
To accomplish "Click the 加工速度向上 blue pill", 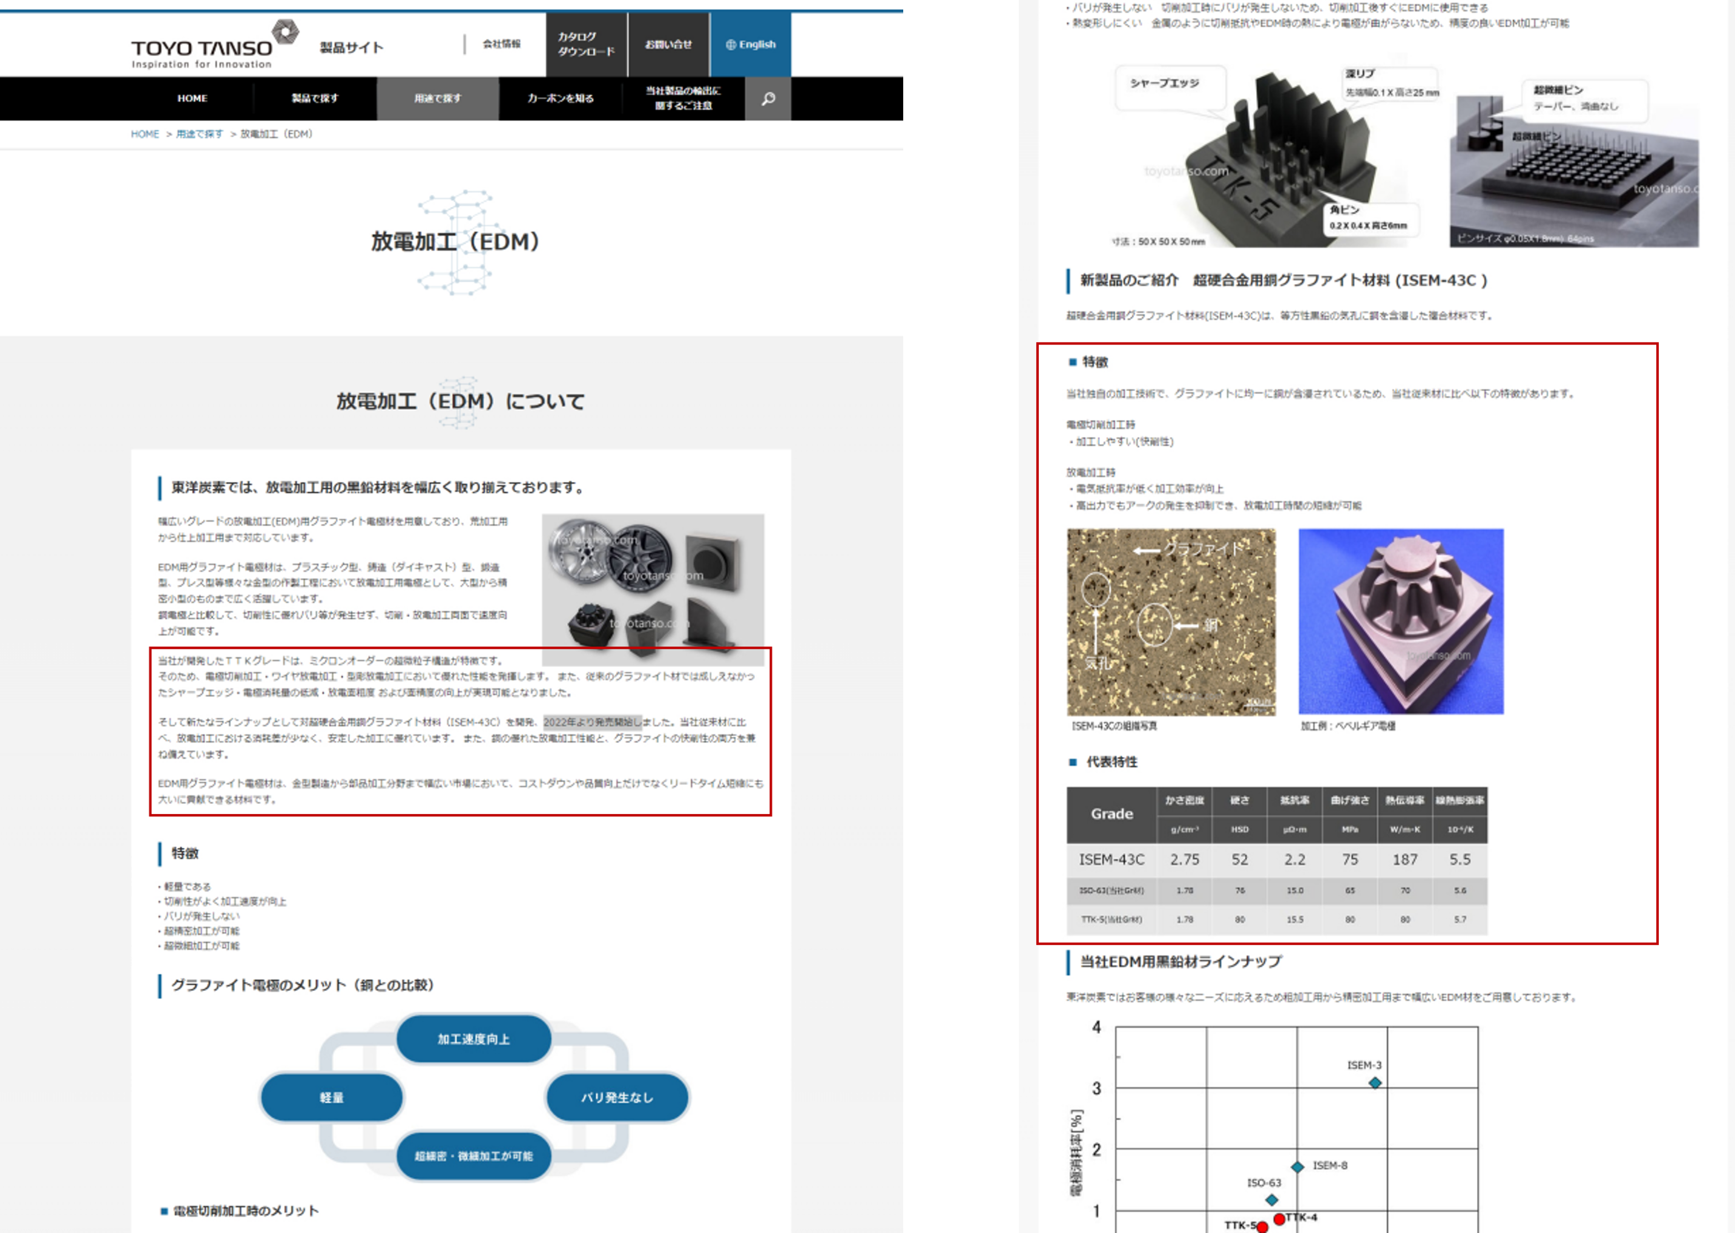I will 474,1039.
